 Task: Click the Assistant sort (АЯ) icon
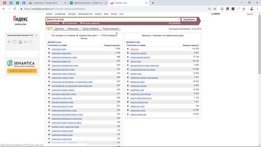click(25, 42)
